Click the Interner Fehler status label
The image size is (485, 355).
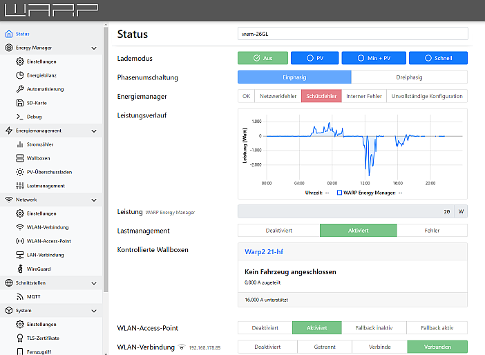[364, 96]
